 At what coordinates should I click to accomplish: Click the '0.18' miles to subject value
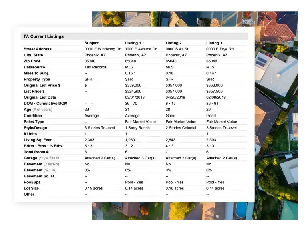click(169, 73)
